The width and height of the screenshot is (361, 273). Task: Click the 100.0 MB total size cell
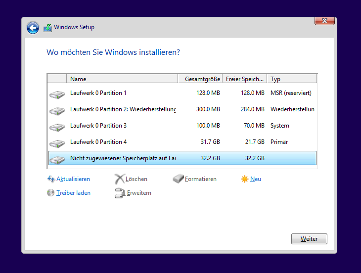208,126
